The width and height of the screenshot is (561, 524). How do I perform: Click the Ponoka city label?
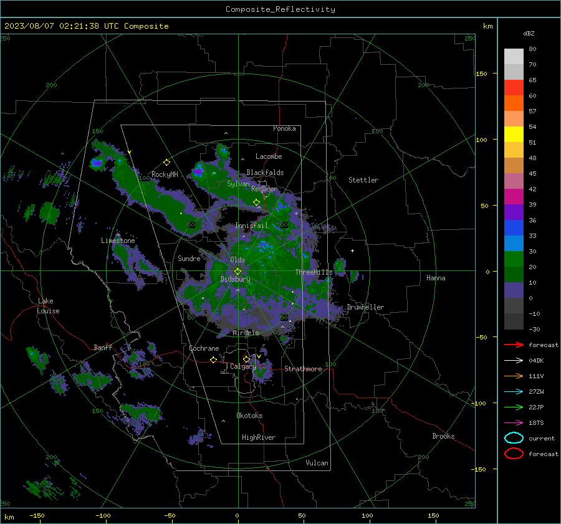(x=284, y=128)
